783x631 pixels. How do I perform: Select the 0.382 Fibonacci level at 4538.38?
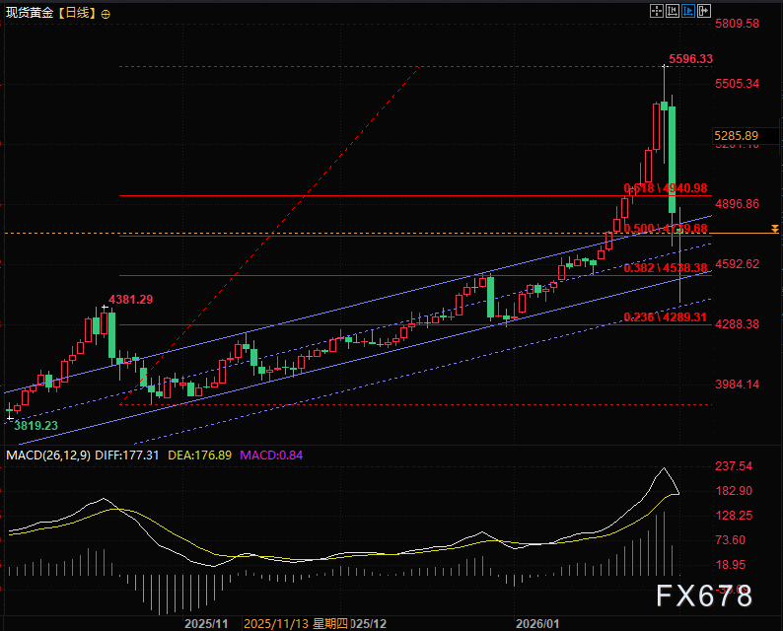pyautogui.click(x=666, y=268)
